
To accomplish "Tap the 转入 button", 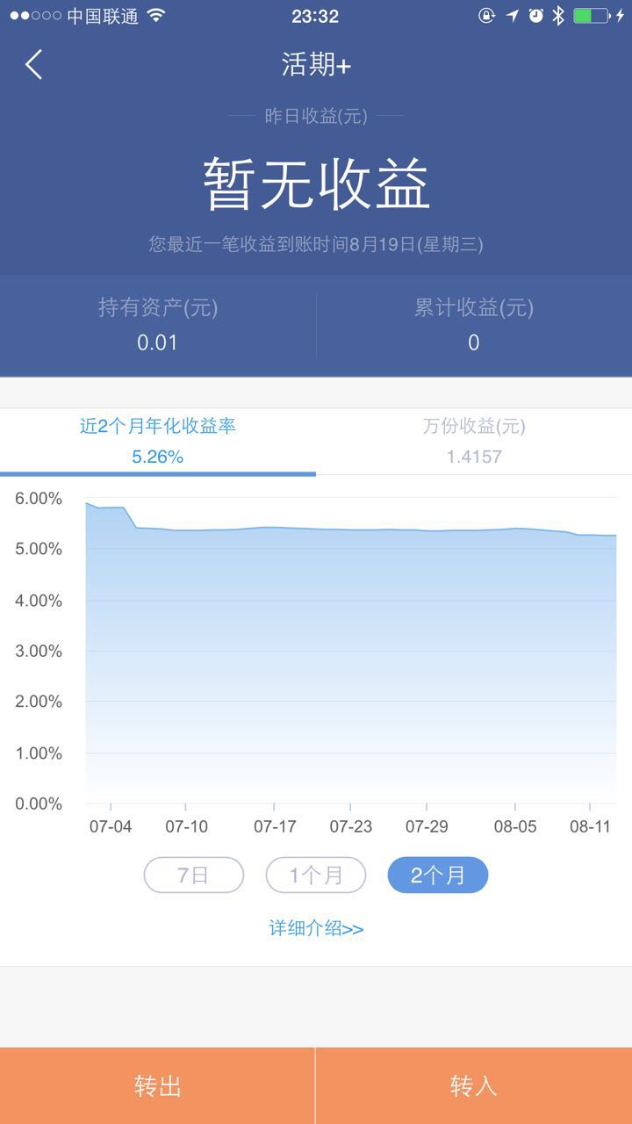I will (x=474, y=1085).
